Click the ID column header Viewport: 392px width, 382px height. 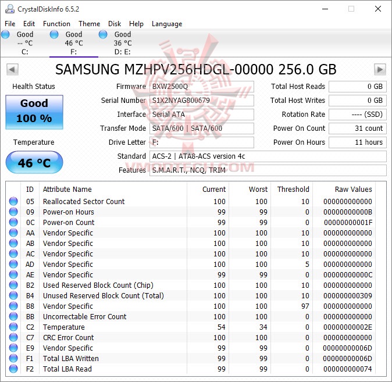(30, 189)
